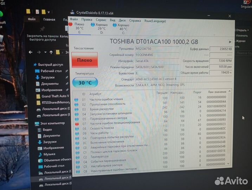
Task: Click the rotation speed value 7200 RPM
Action: [x=221, y=61]
